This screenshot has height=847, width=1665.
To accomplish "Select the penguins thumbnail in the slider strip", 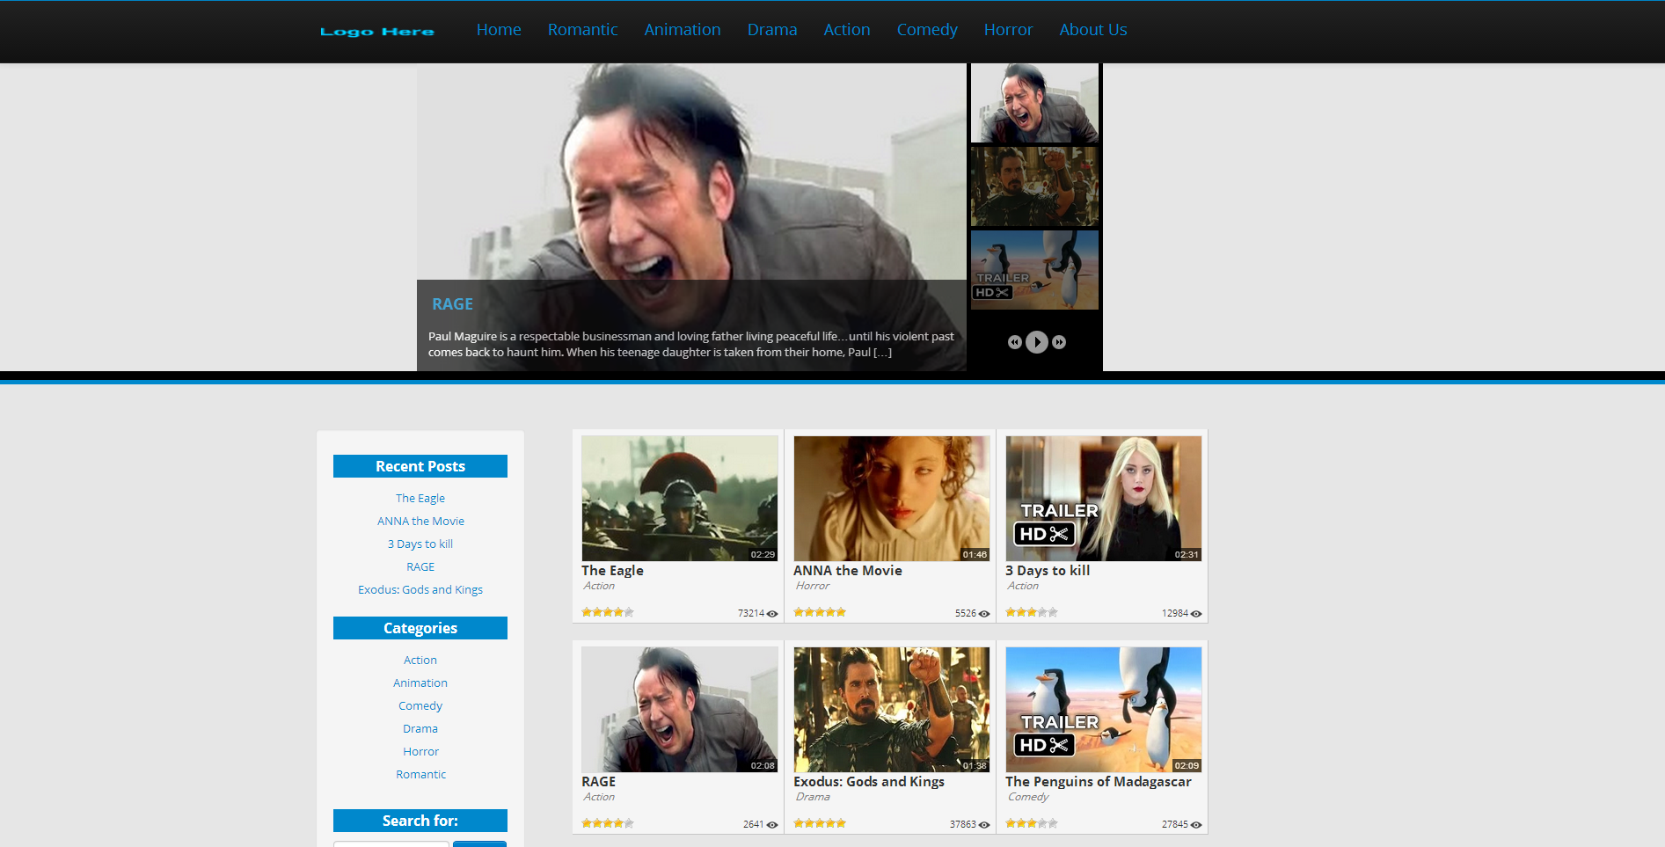I will click(x=1034, y=270).
